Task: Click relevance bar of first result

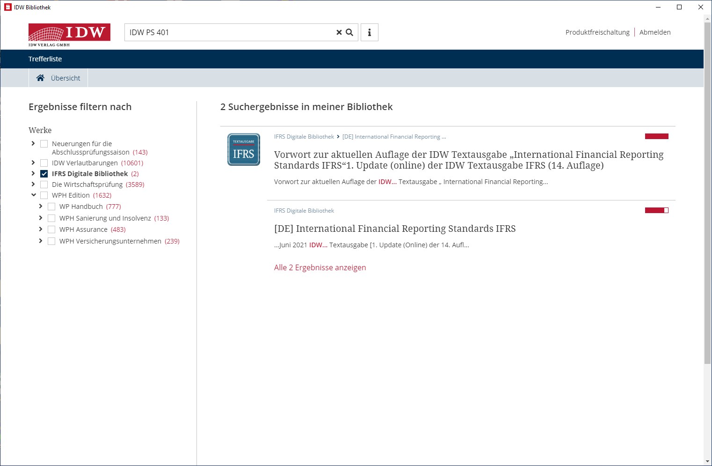Action: (x=657, y=136)
